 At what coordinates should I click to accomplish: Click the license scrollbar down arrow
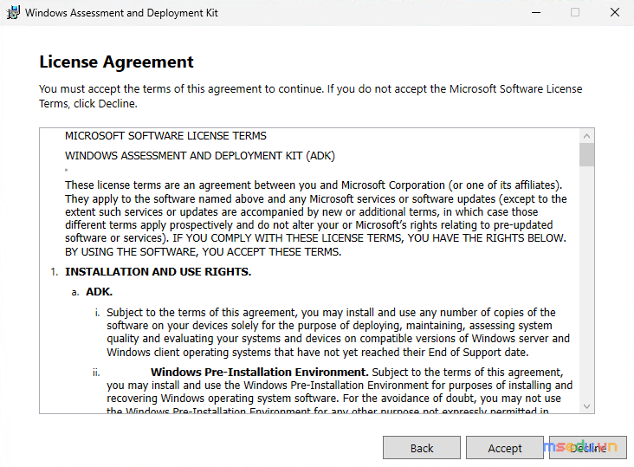click(586, 406)
